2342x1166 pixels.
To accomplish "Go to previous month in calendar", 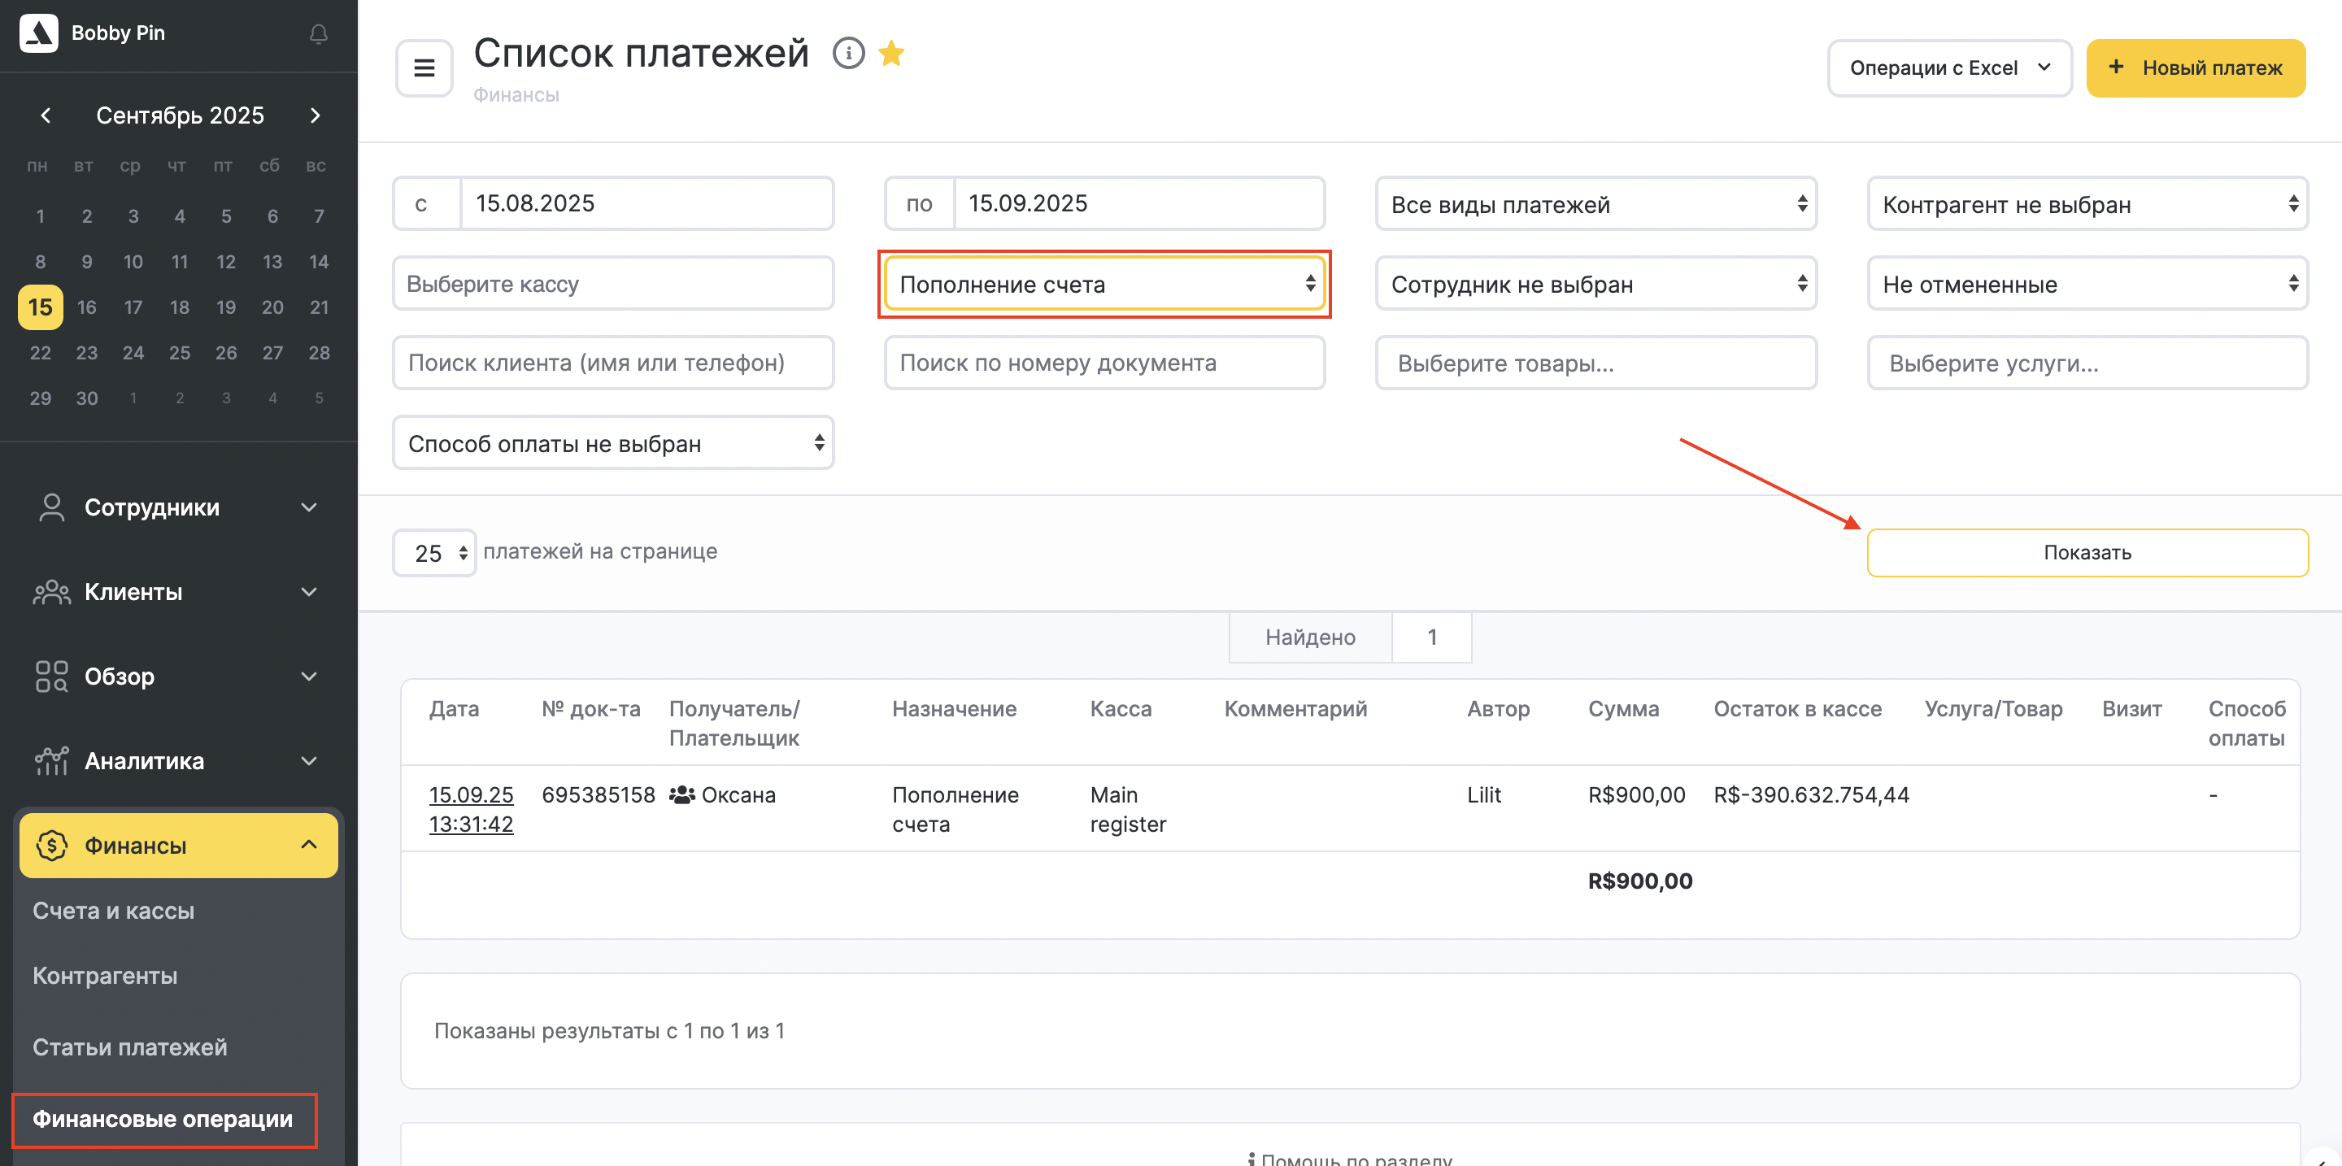I will coord(46,115).
